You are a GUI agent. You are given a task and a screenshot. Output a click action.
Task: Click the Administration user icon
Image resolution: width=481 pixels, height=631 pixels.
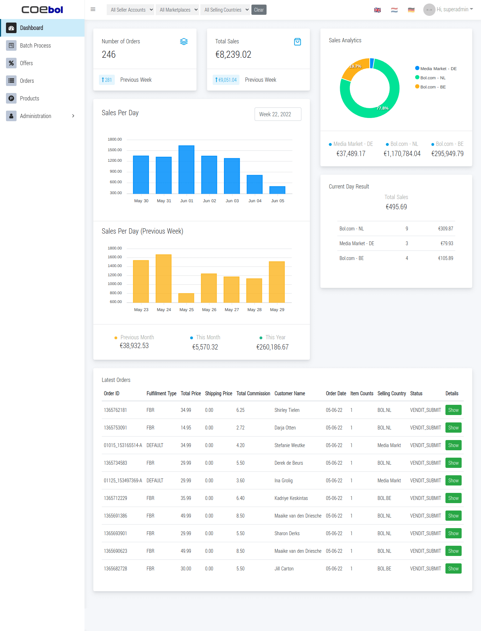point(11,116)
